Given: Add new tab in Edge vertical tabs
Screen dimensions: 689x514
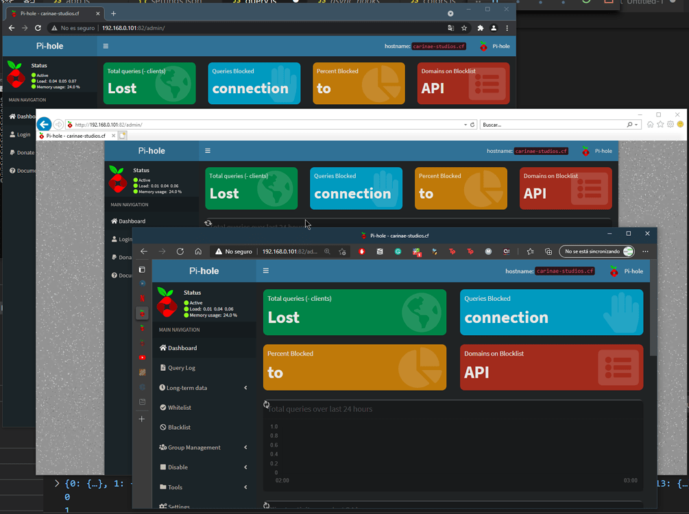Looking at the screenshot, I should point(141,419).
